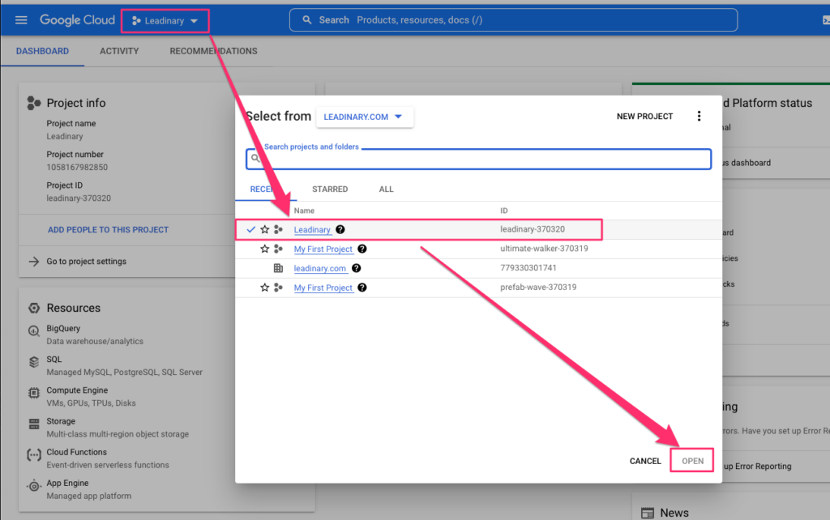Click the project ID leadinary-370320 in dialog
Viewport: 830px width, 520px height.
533,229
